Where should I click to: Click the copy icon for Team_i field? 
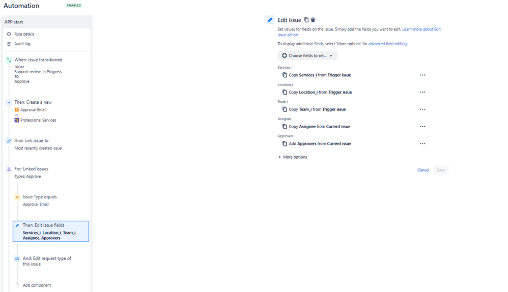285,109
